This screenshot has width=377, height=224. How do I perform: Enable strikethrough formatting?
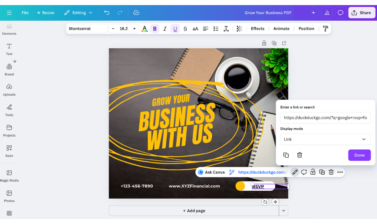[x=185, y=28]
